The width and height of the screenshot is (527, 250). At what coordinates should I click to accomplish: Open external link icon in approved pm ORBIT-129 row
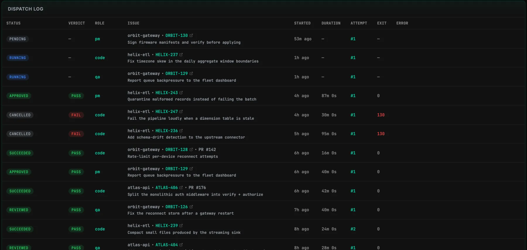[x=191, y=169]
